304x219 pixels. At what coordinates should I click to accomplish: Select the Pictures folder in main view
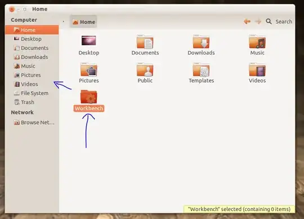(89, 70)
